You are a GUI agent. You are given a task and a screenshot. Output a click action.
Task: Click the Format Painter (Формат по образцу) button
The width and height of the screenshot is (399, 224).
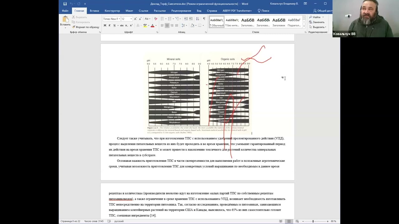[85, 27]
